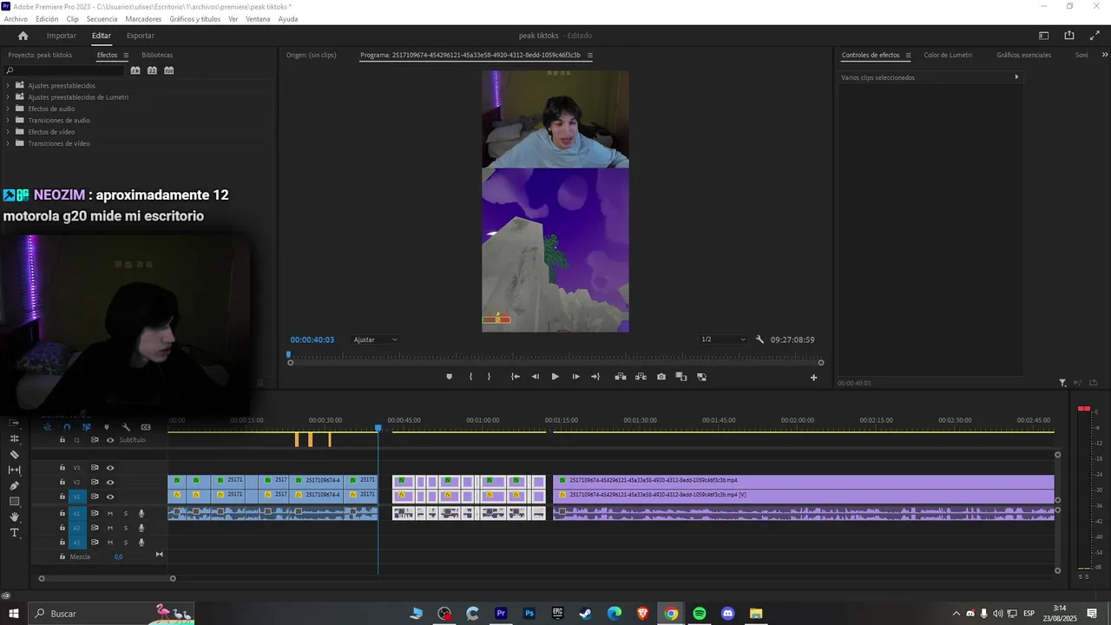The width and height of the screenshot is (1111, 625).
Task: Switch to the Gráficos esenciales tab
Action: tap(1023, 56)
